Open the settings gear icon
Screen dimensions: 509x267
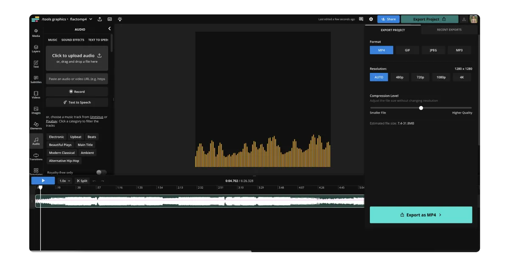click(371, 19)
